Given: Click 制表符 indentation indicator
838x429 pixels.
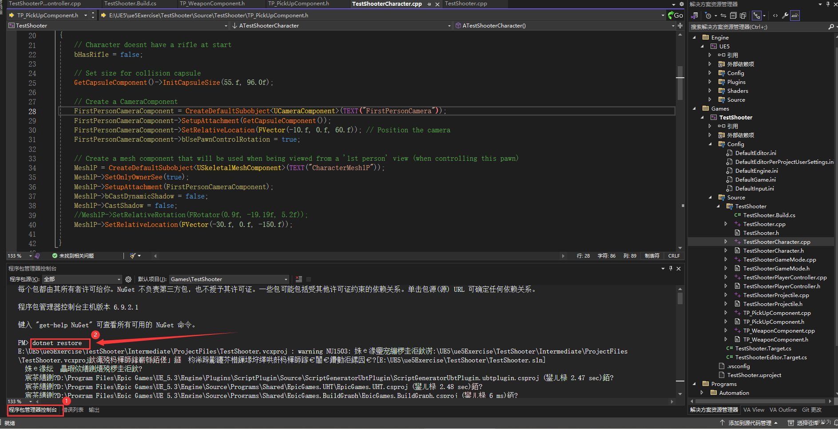Looking at the screenshot, I should (652, 256).
